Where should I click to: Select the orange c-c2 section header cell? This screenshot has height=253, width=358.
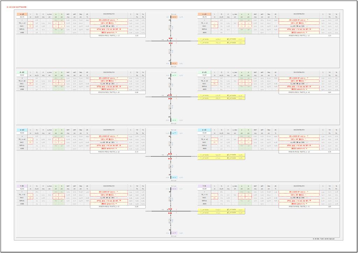tap(22, 14)
